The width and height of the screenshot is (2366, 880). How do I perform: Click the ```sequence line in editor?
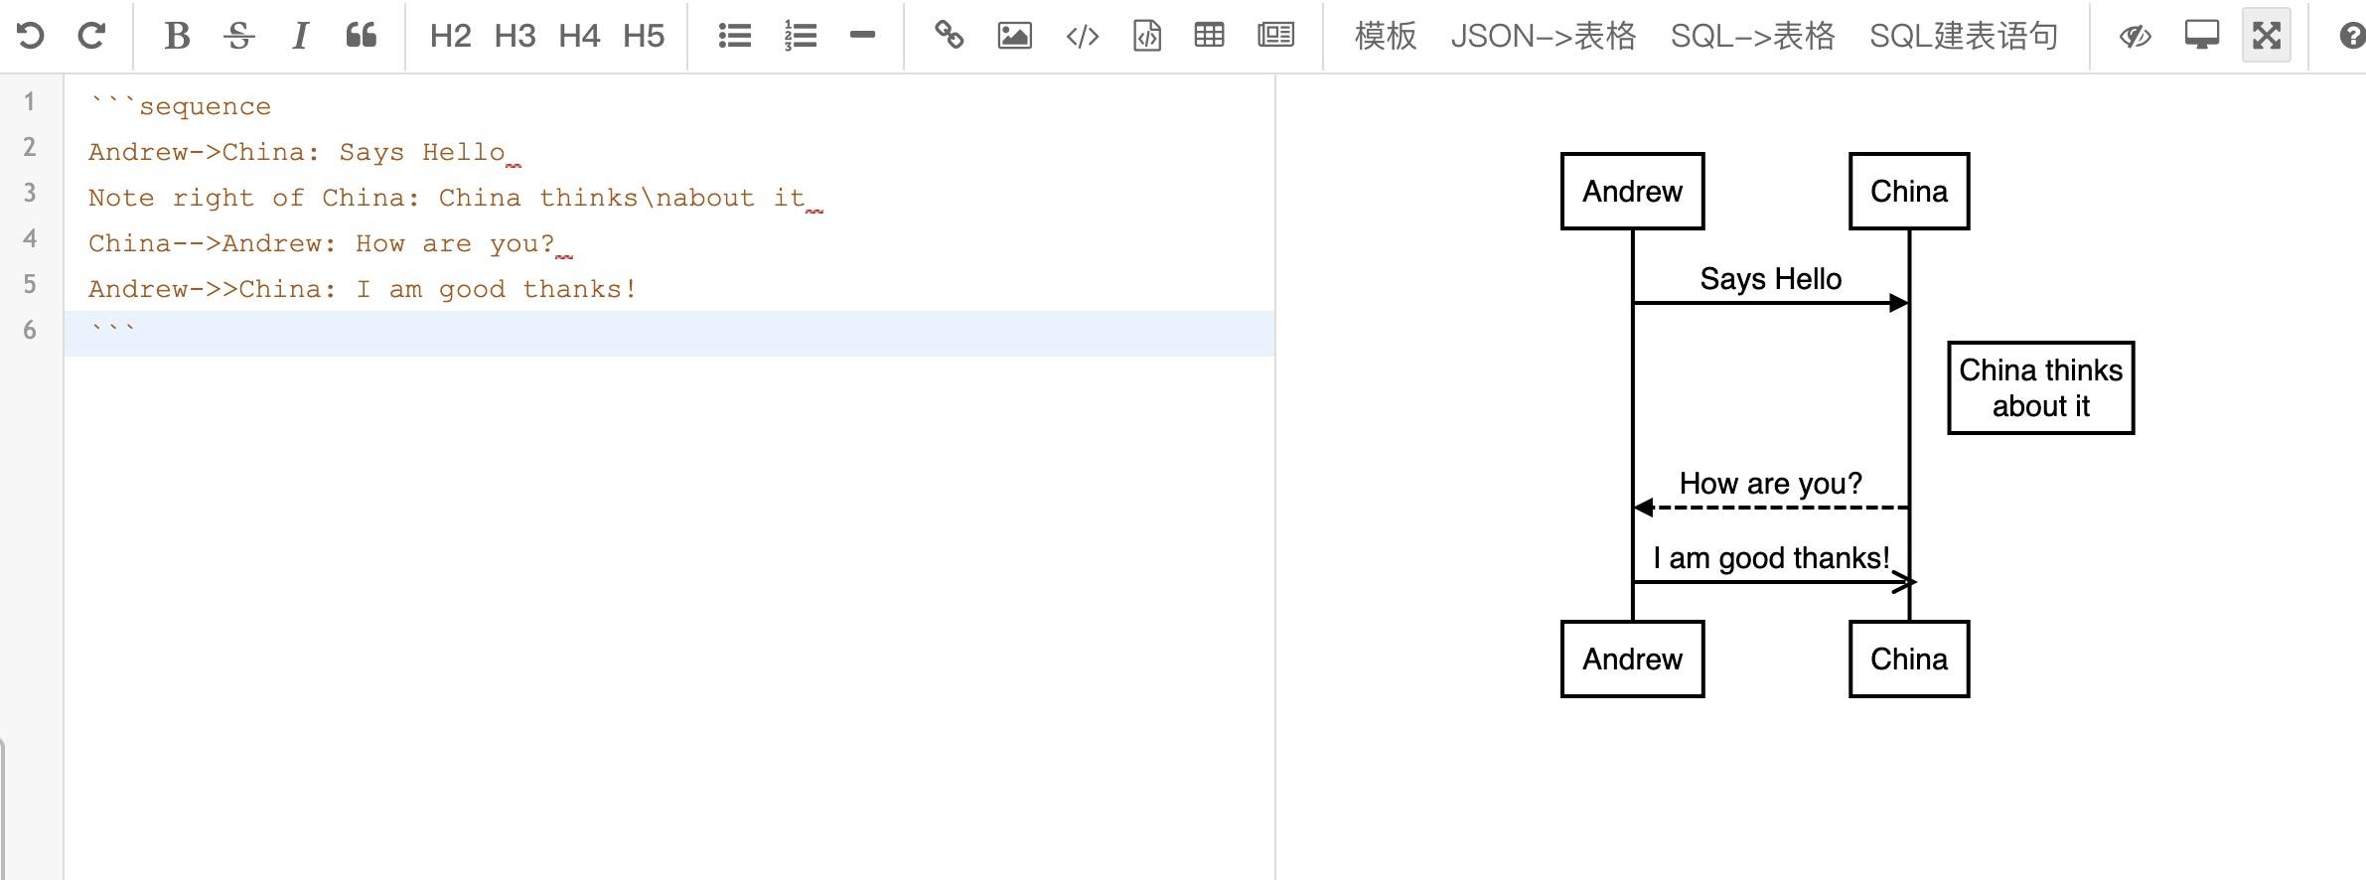pyautogui.click(x=180, y=105)
